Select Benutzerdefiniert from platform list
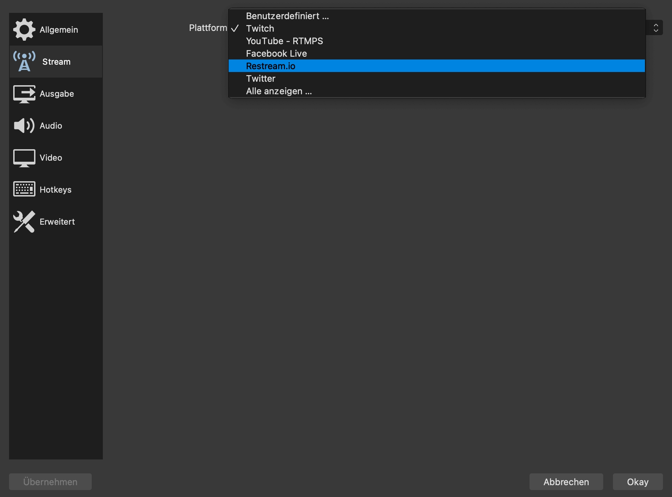Image resolution: width=672 pixels, height=497 pixels. [287, 16]
